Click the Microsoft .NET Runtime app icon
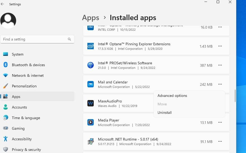Screen dimensions: 246x153 pos(91,141)
